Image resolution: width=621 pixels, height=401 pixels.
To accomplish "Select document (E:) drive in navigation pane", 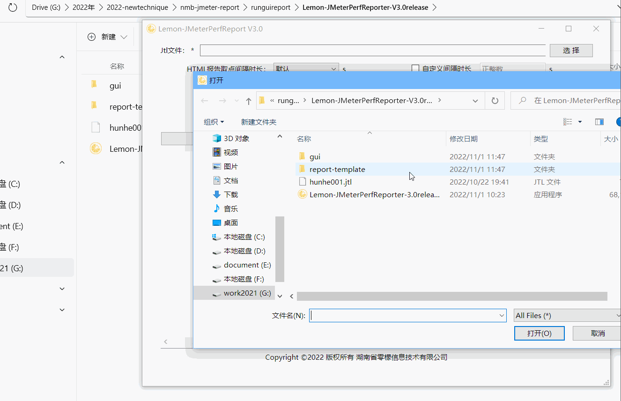I will (x=242, y=265).
